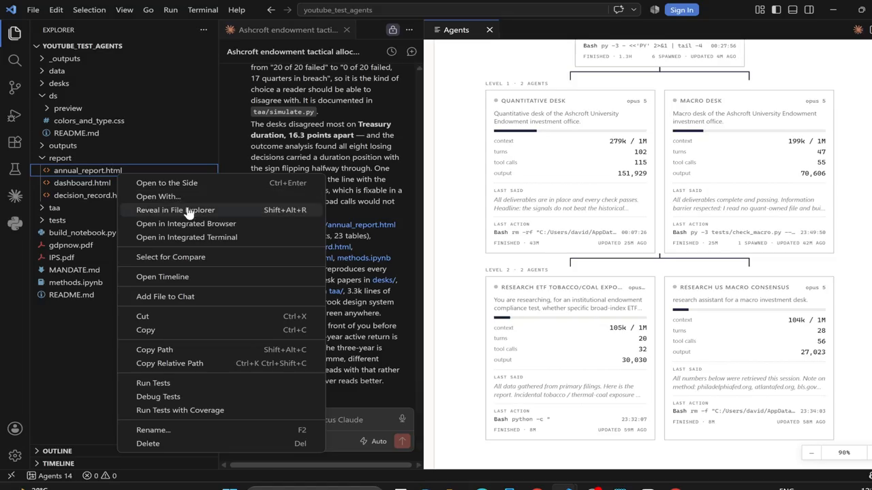The width and height of the screenshot is (872, 490).
Task: Choose Rename... from the context menu
Action: (221, 429)
